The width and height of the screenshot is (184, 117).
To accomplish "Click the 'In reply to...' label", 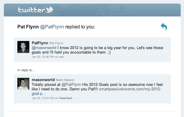I will [x=26, y=70].
